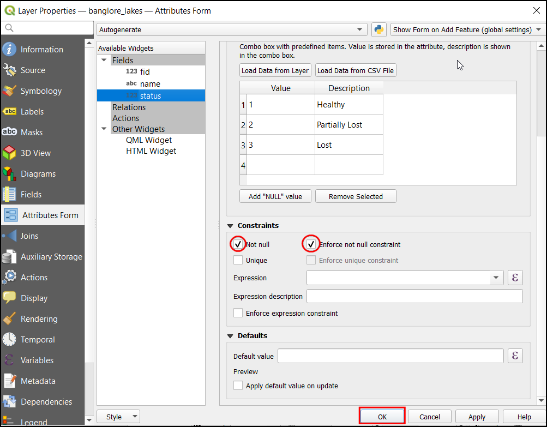This screenshot has height=427, width=547.
Task: Click the Enforce unique constraint checkbox
Action: (x=311, y=260)
